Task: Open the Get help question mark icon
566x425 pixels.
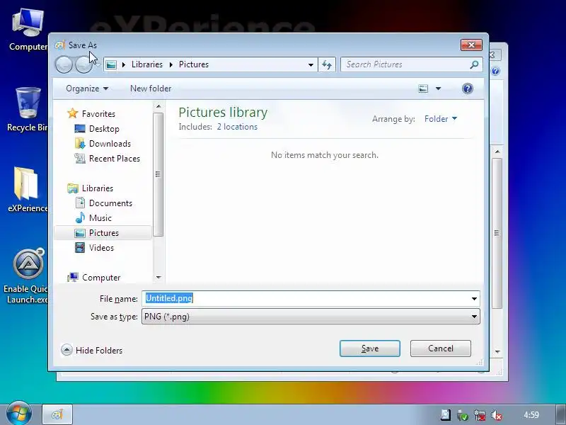Action: click(x=468, y=89)
